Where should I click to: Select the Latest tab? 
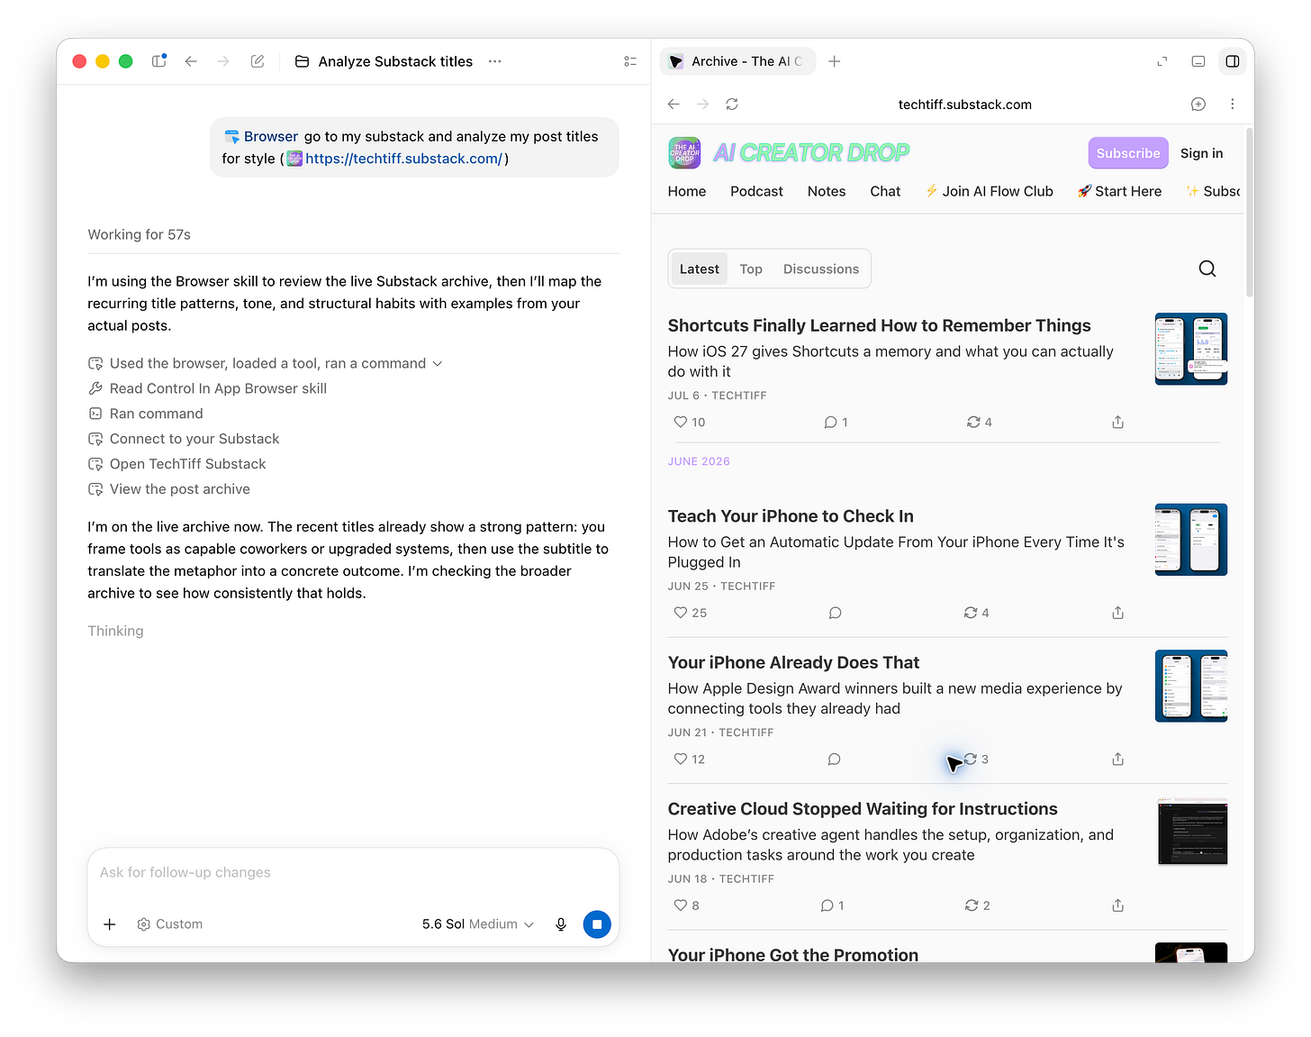click(x=700, y=268)
